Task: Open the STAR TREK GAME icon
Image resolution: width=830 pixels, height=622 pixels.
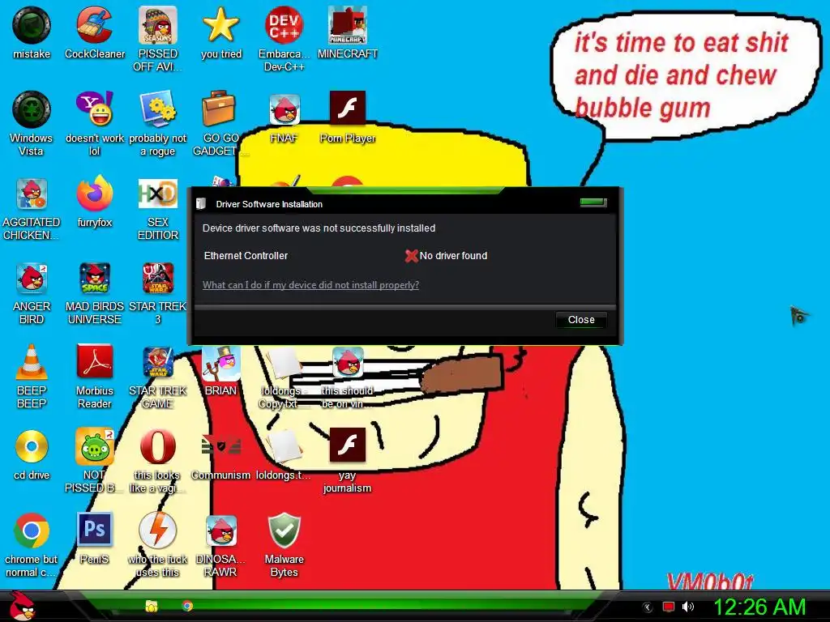Action: (157, 362)
